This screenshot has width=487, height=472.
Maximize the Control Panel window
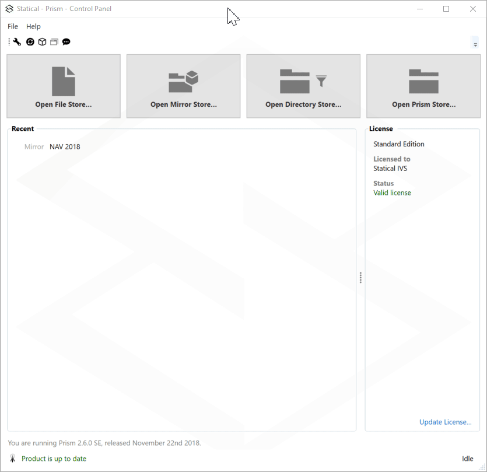tap(446, 9)
